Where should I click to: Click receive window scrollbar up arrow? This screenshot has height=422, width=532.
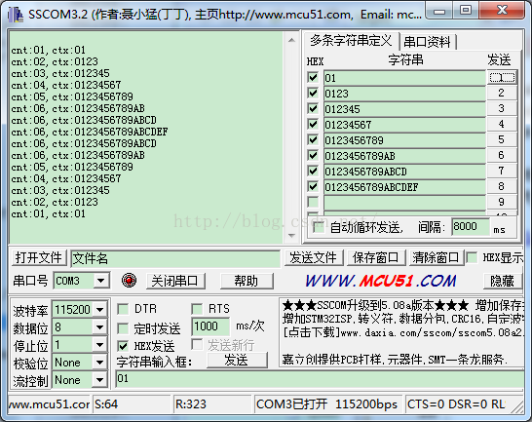point(291,40)
